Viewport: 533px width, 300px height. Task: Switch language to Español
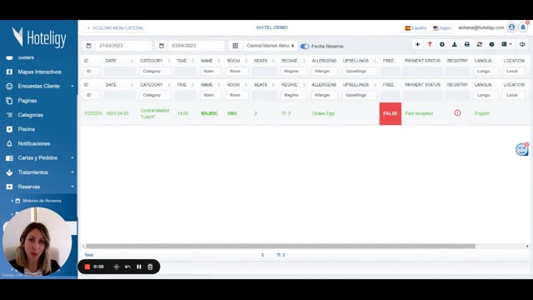point(416,27)
